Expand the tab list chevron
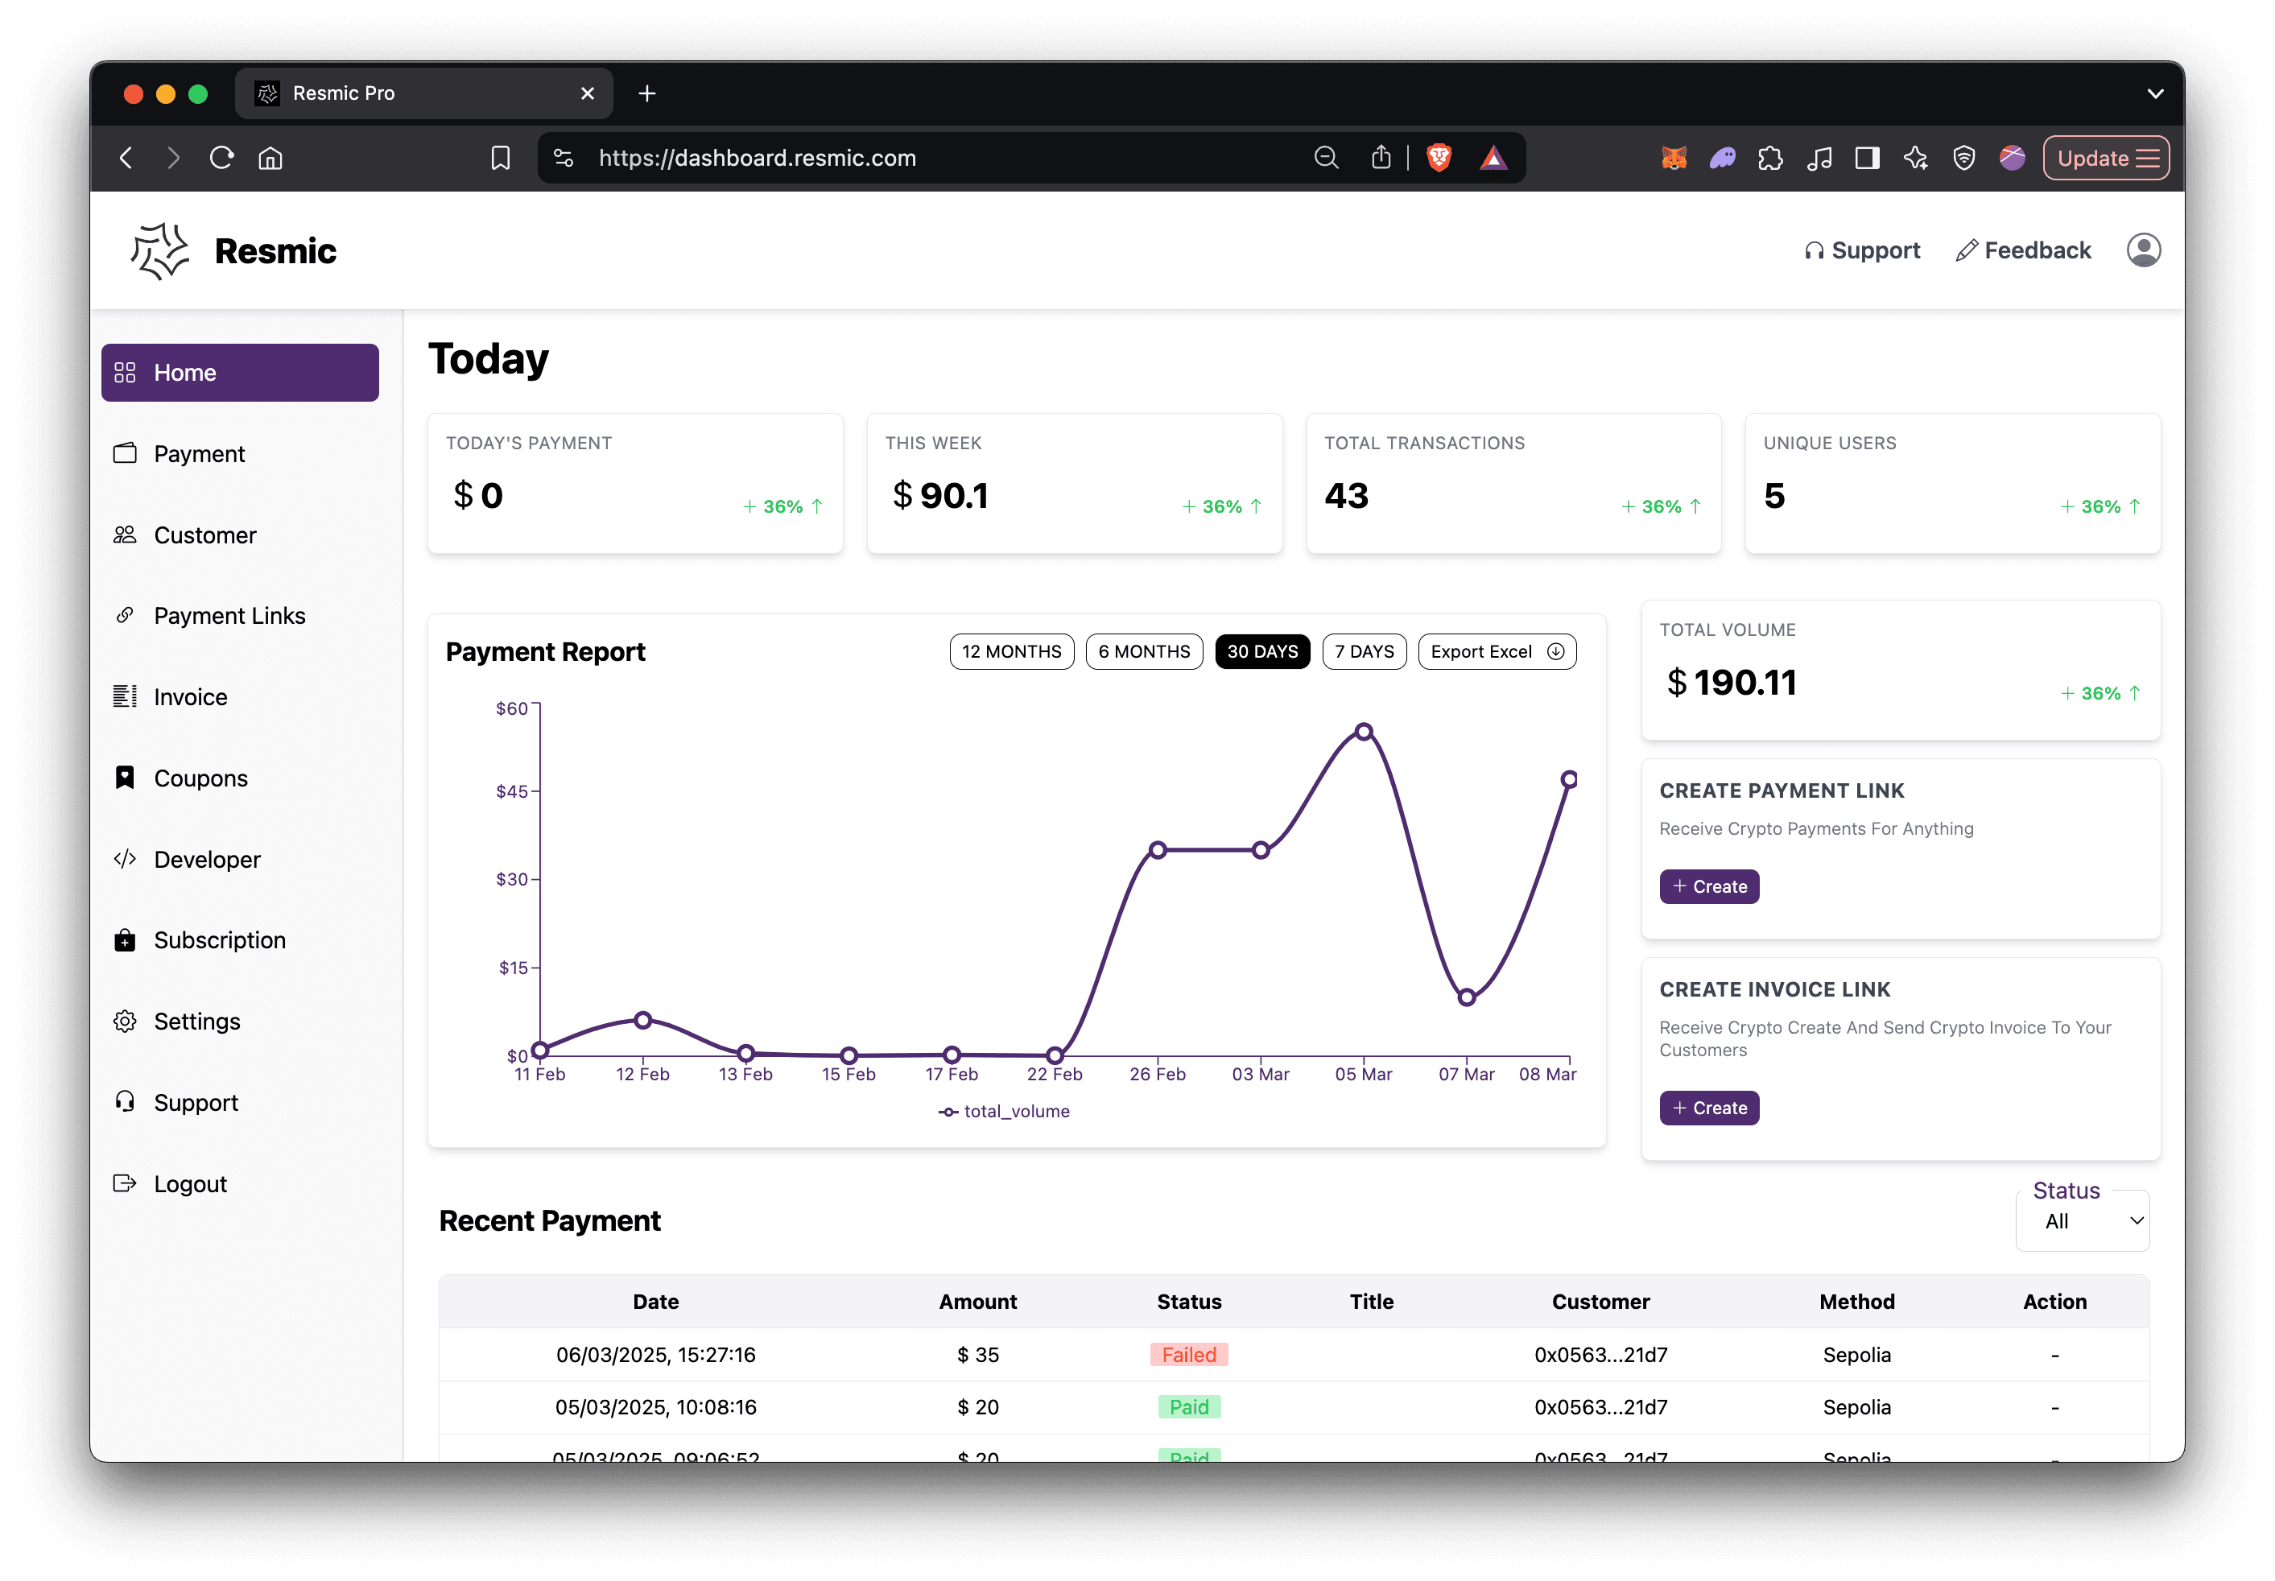The height and width of the screenshot is (1581, 2275). coord(2154,94)
